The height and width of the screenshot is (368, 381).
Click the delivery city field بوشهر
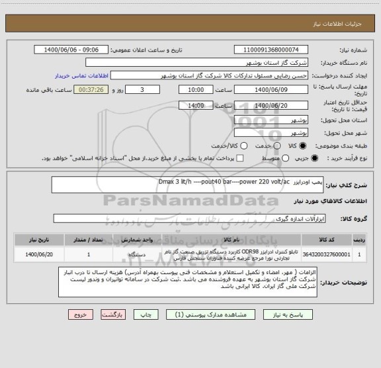(271, 133)
